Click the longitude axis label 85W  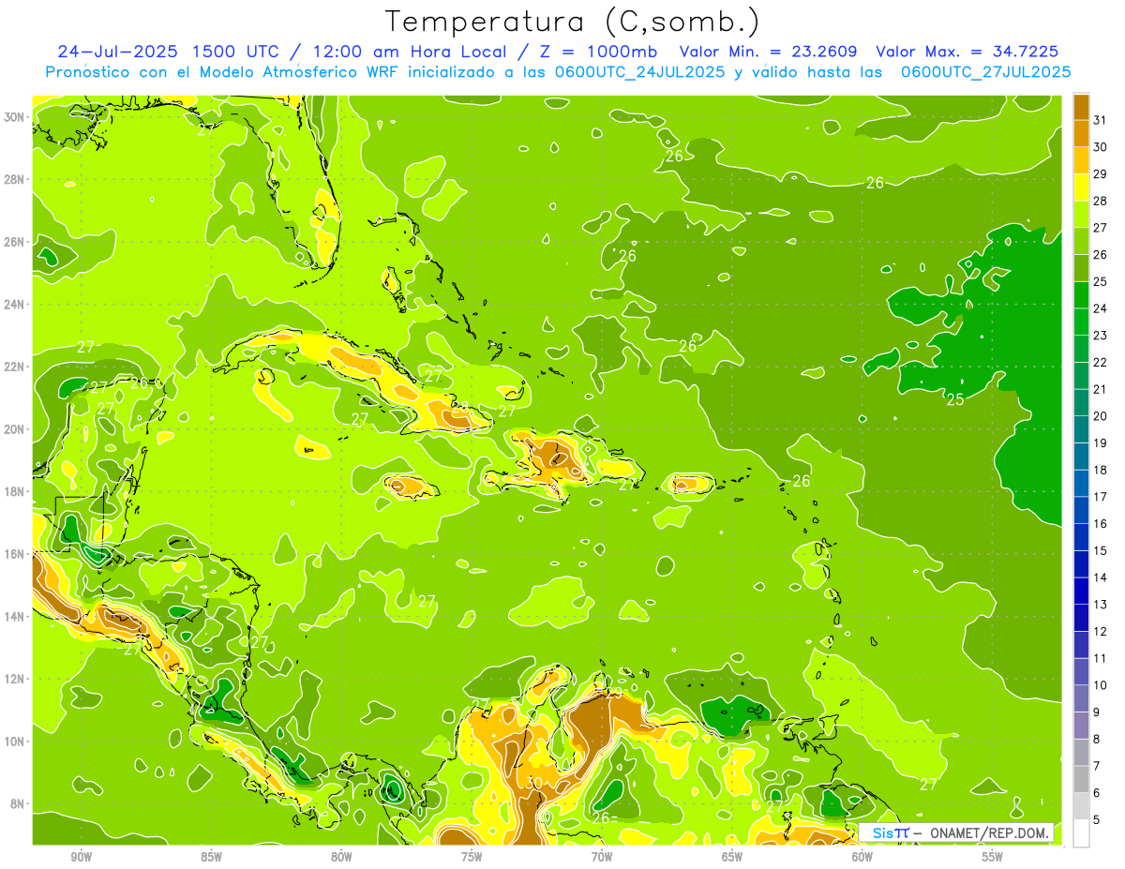(212, 857)
